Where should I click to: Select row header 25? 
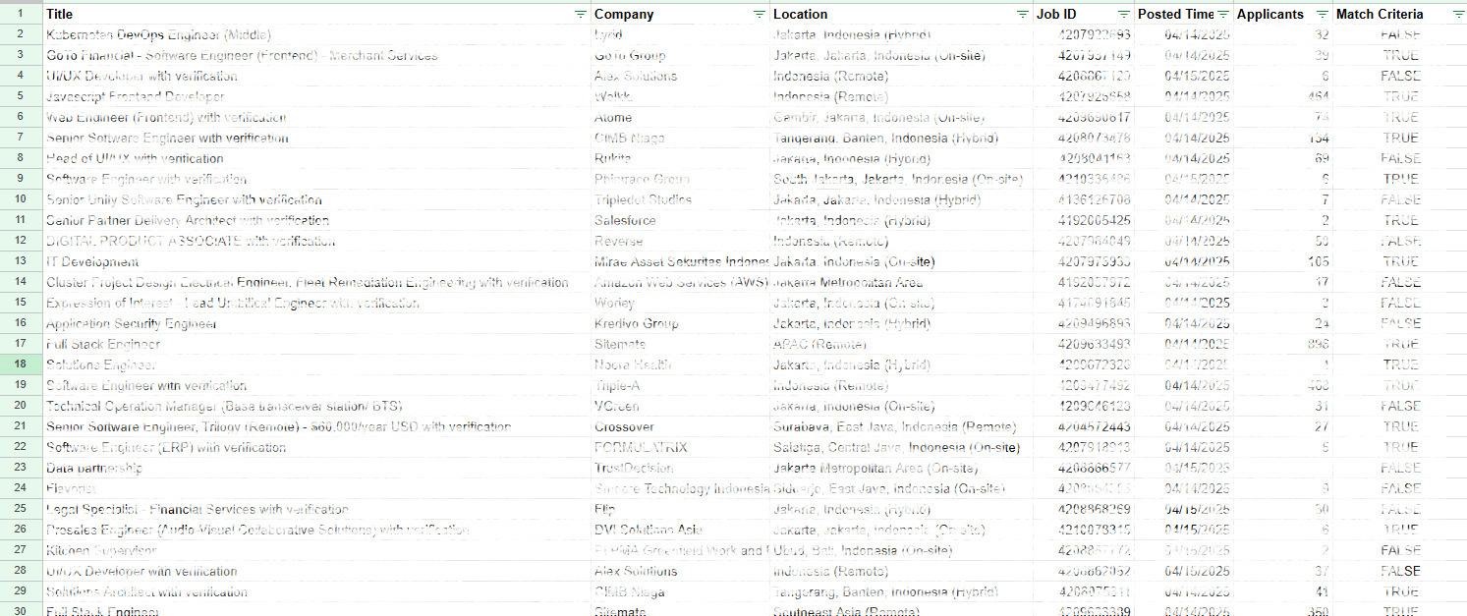pyautogui.click(x=21, y=509)
